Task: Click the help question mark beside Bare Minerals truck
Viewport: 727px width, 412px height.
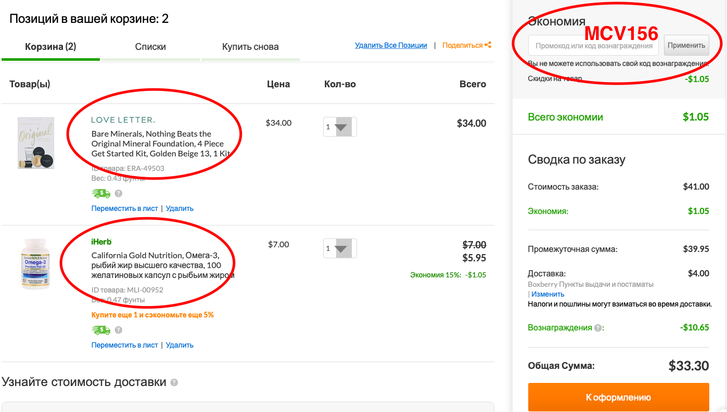Action: [119, 193]
